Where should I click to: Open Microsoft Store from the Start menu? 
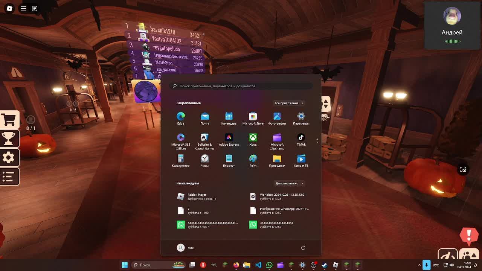[x=253, y=118]
